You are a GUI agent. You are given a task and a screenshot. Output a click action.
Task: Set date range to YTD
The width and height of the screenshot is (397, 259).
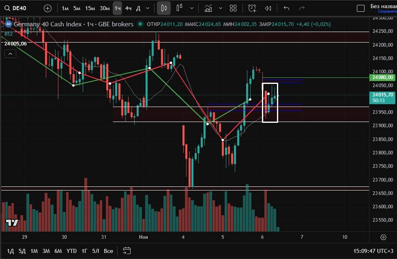click(72, 251)
